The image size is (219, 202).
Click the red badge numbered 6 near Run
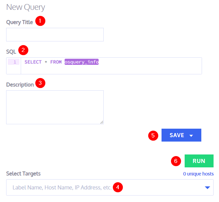(x=175, y=161)
